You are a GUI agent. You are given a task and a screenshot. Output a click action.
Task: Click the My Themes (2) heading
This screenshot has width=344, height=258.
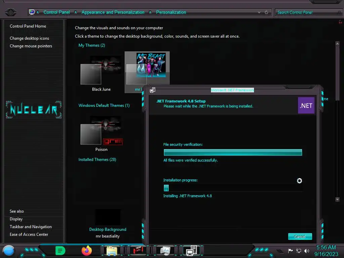click(x=92, y=45)
